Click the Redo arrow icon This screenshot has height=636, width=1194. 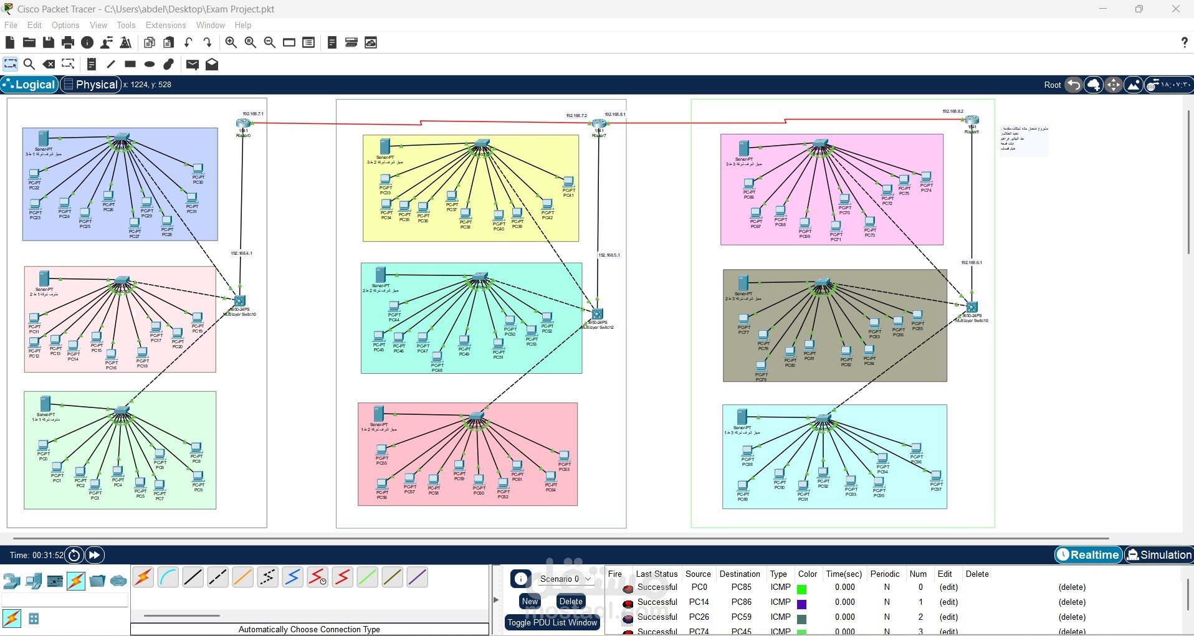click(208, 42)
